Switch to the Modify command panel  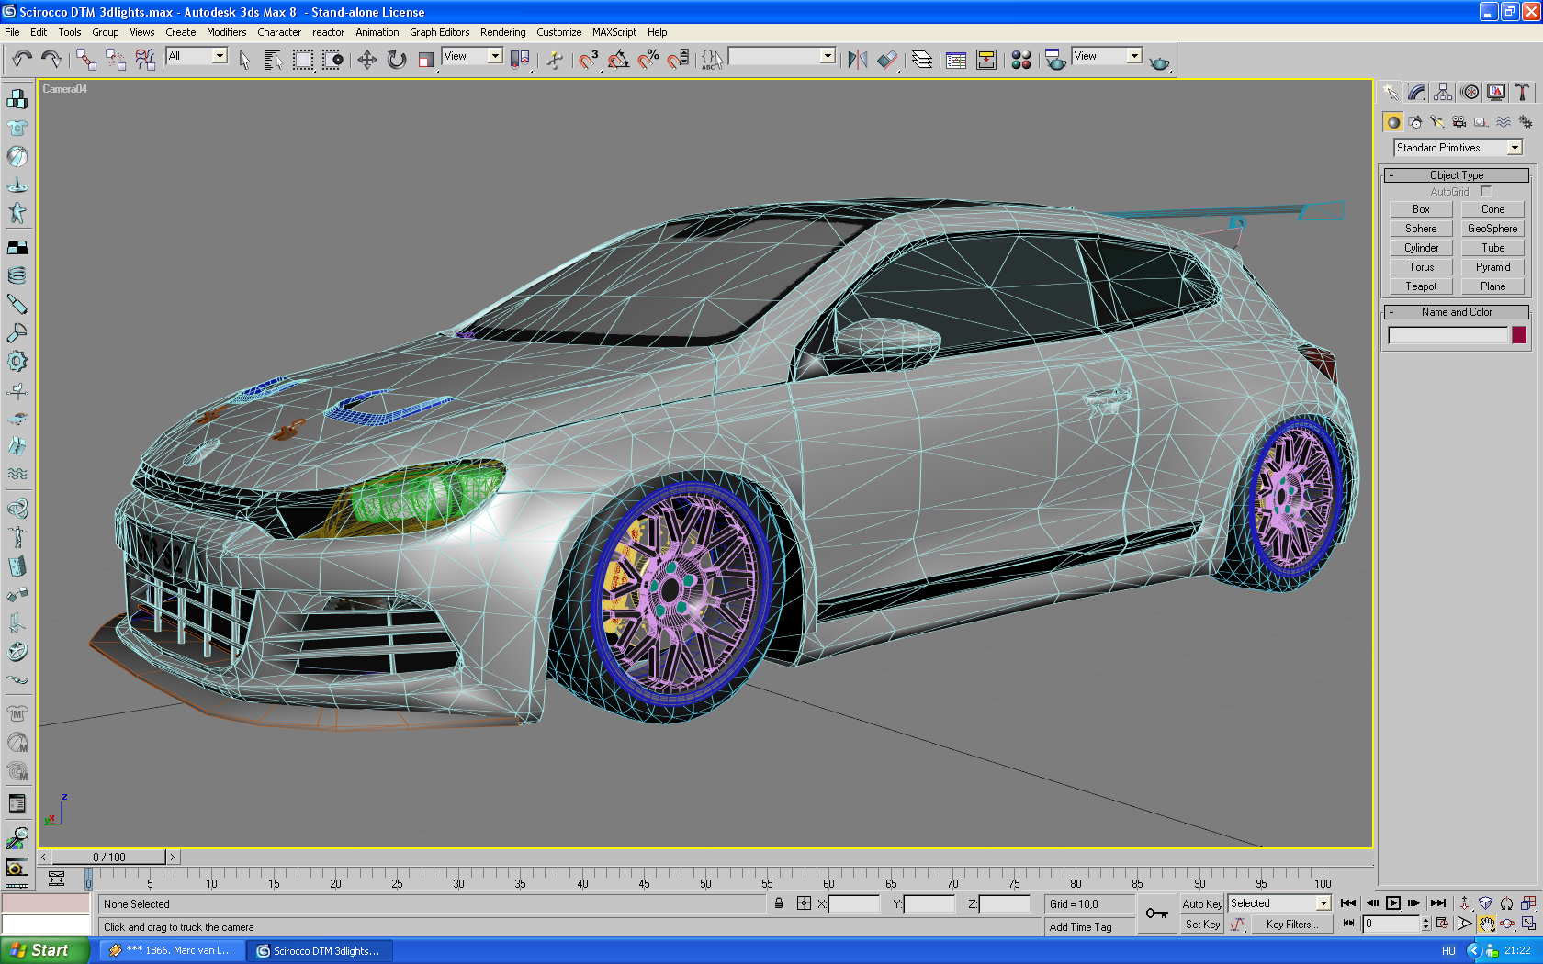[1416, 92]
